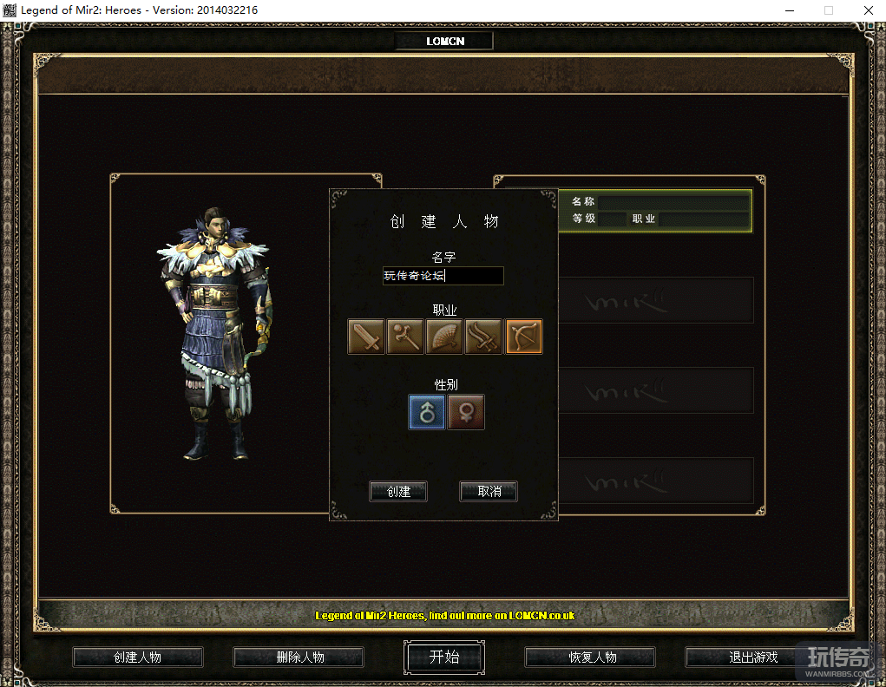Image resolution: width=886 pixels, height=687 pixels.
Task: Click the 性别 label above gender icons
Action: coord(445,385)
